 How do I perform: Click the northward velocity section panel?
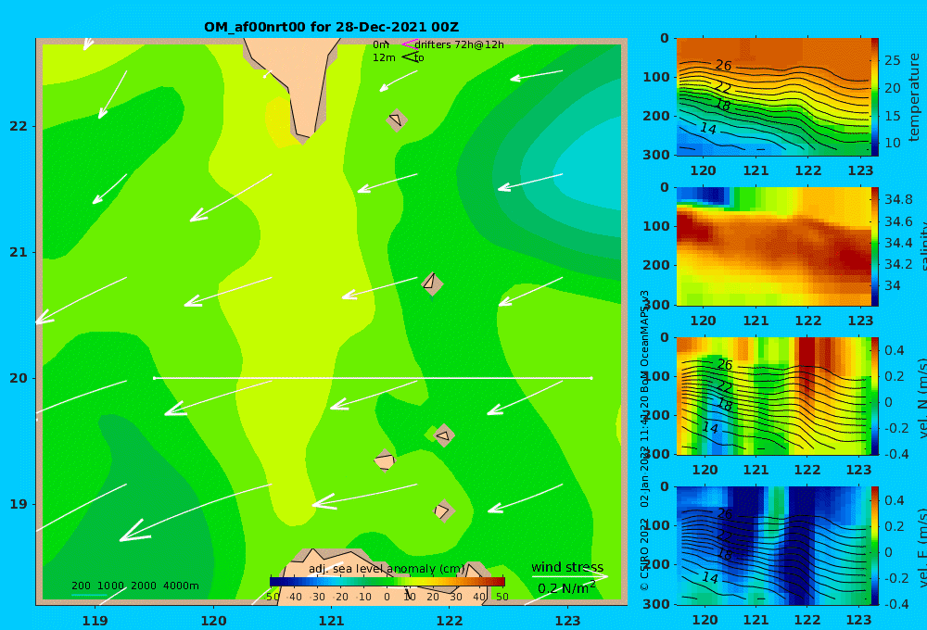pyautogui.click(x=773, y=396)
